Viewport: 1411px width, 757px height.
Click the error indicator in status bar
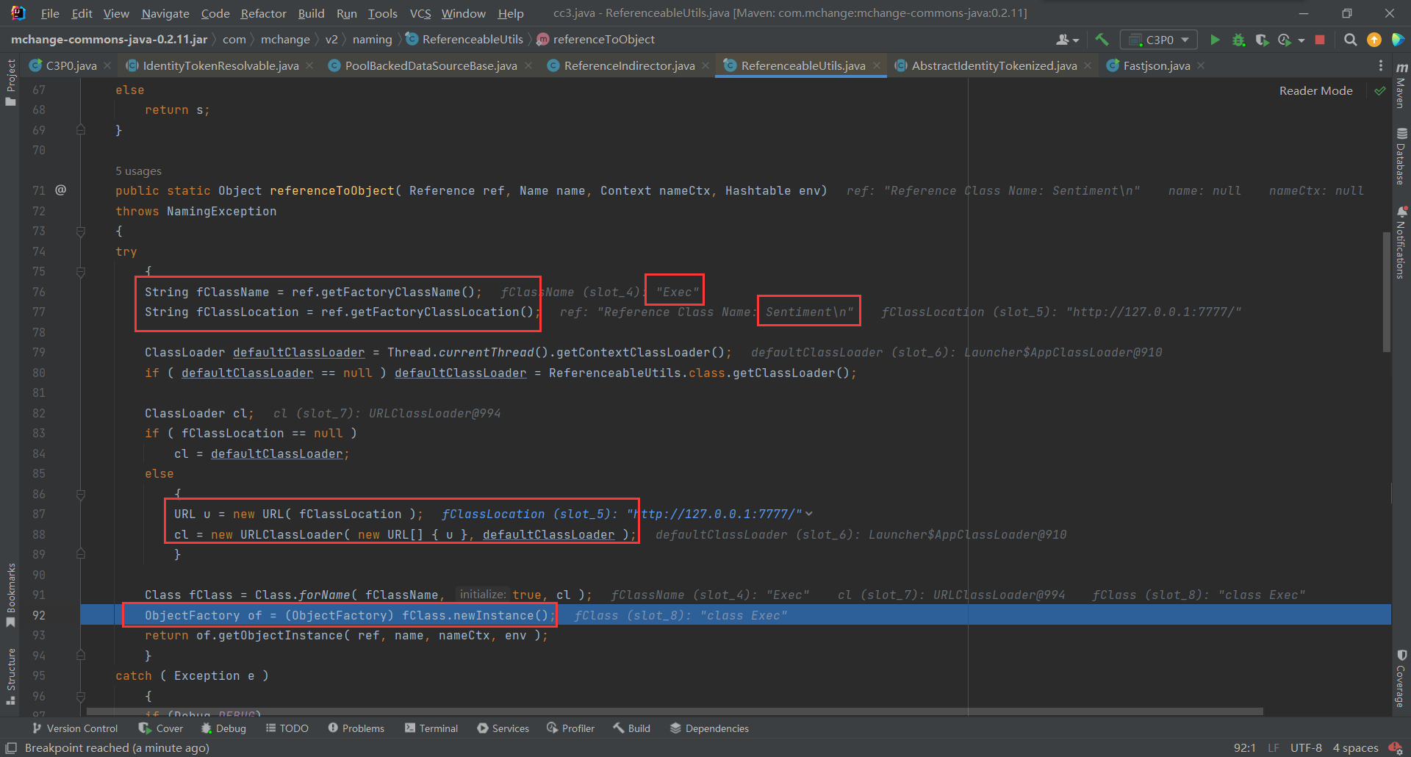point(1395,747)
